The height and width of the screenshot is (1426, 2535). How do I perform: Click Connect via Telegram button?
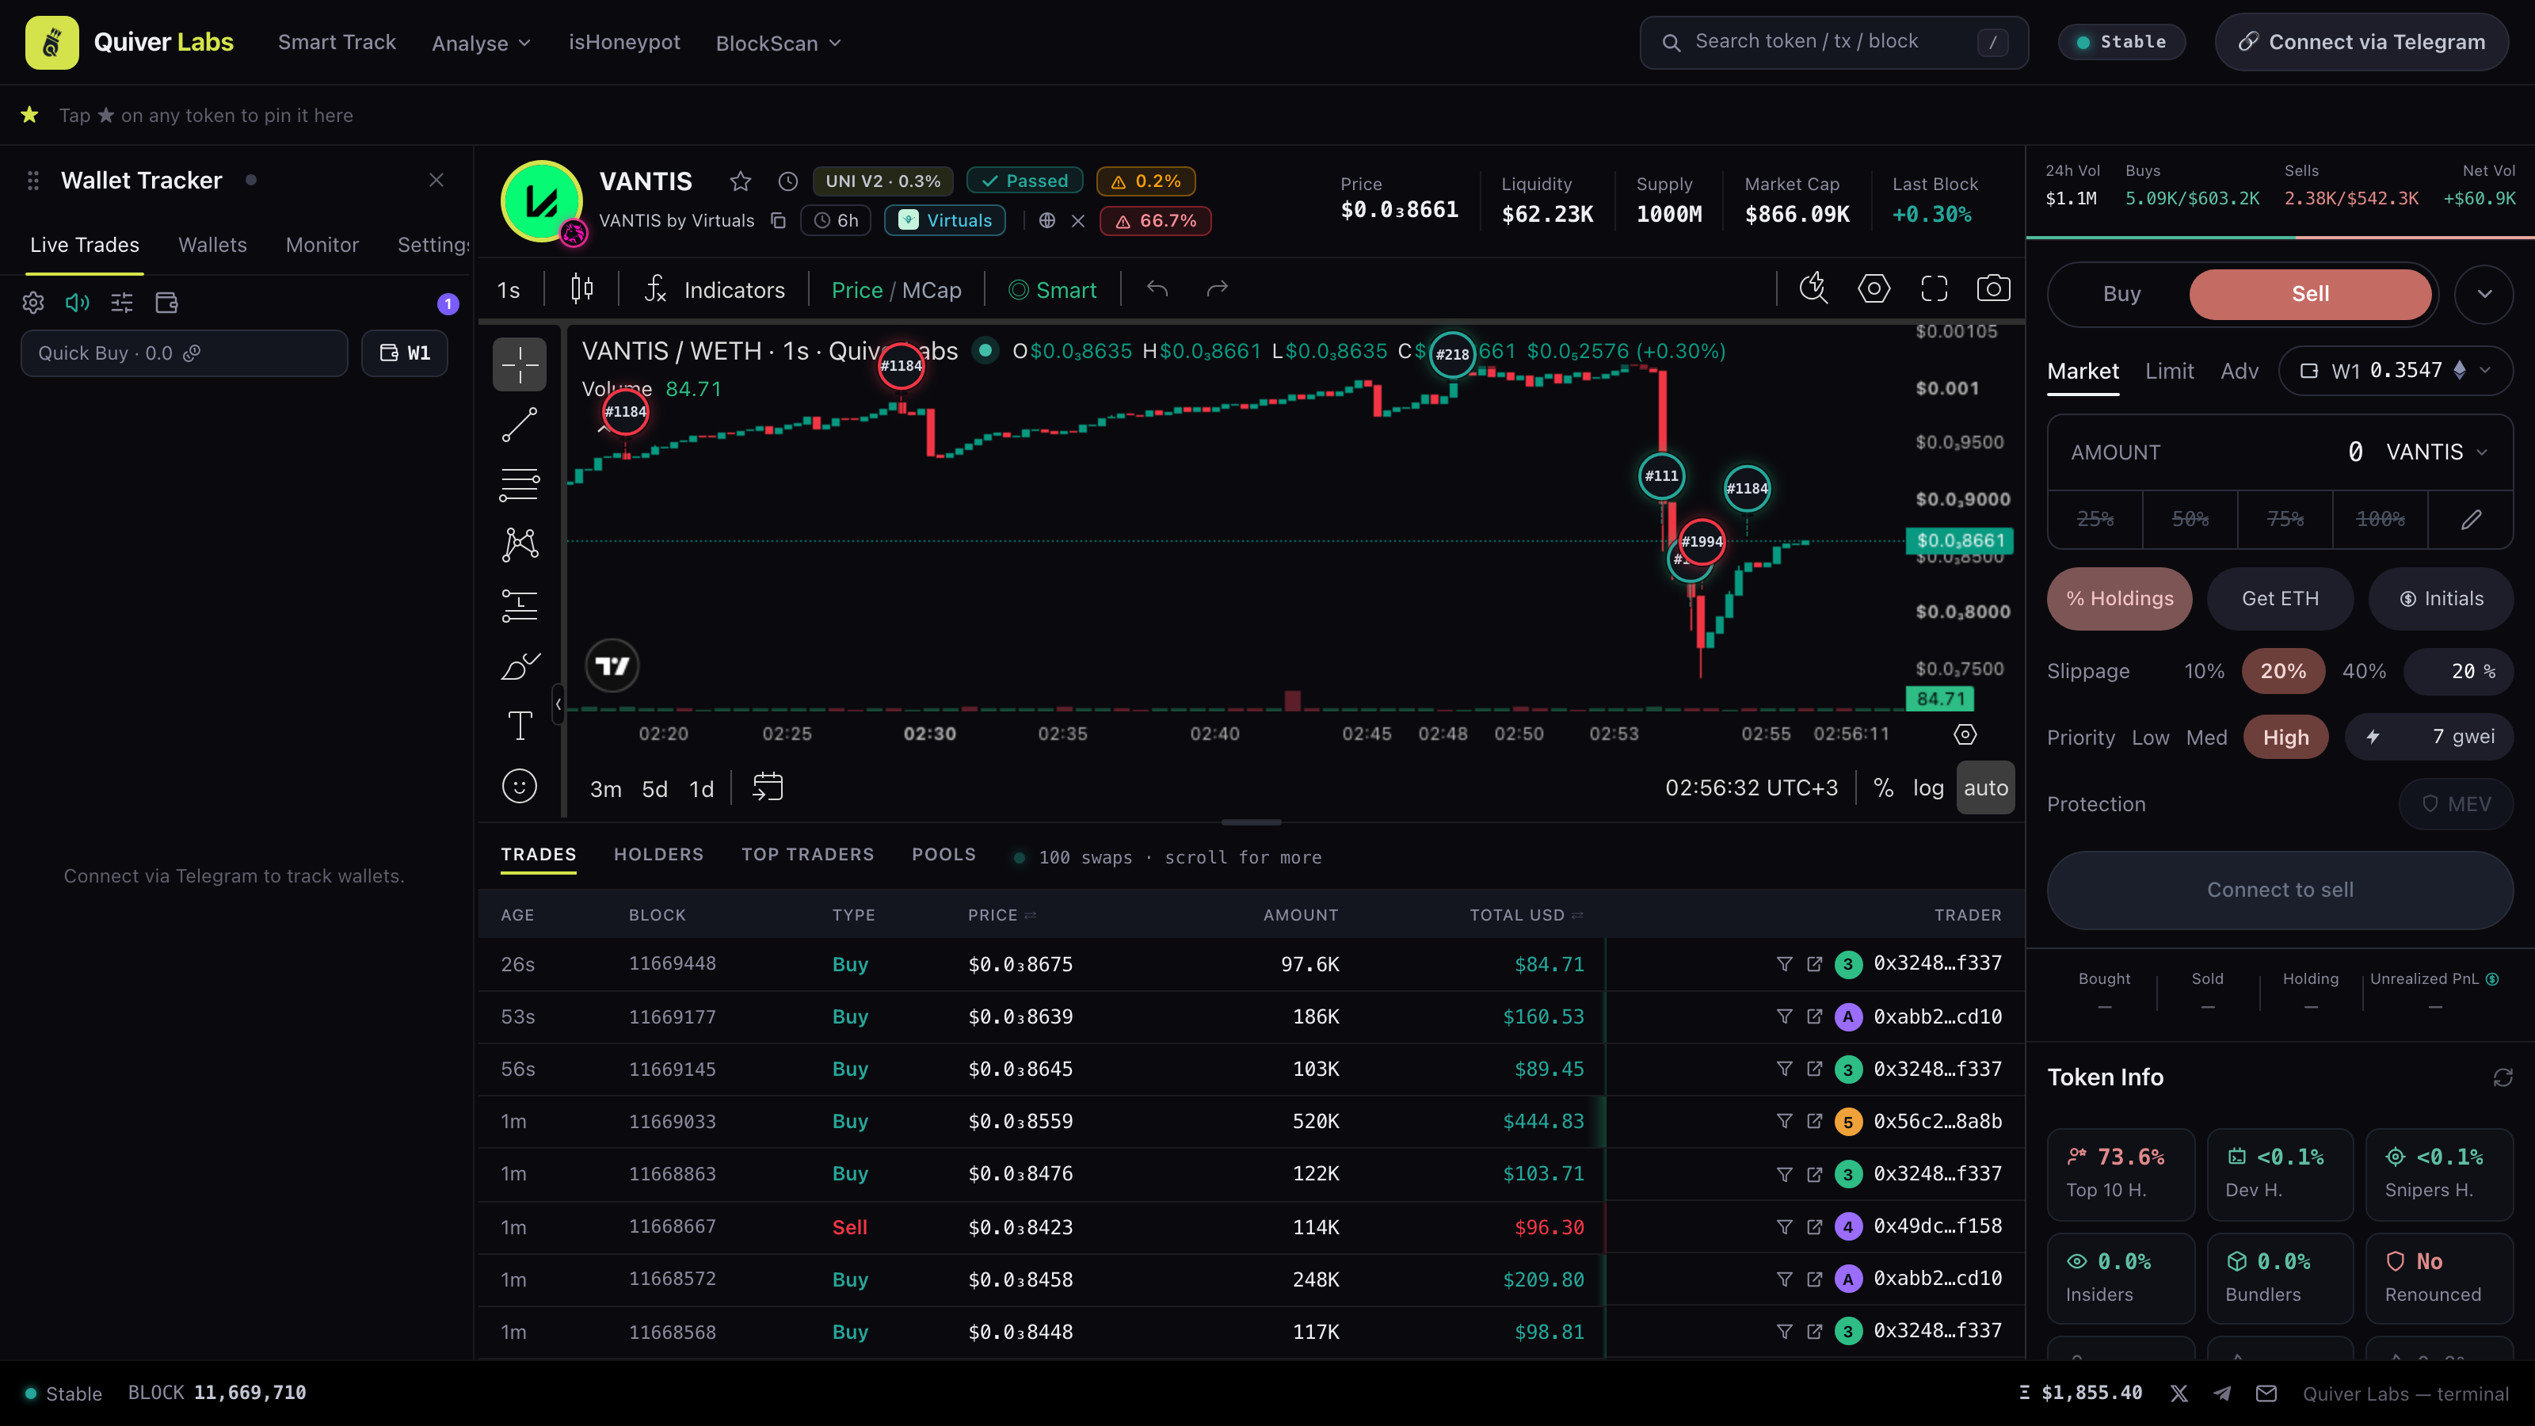(2361, 42)
